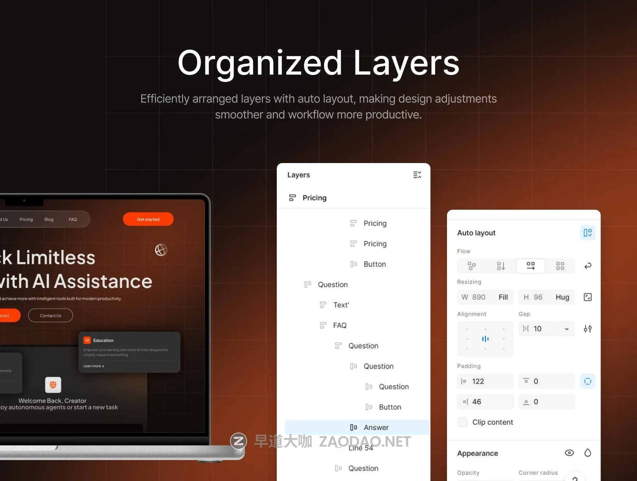Toggle individual padding button
The image size is (637, 481).
click(587, 381)
